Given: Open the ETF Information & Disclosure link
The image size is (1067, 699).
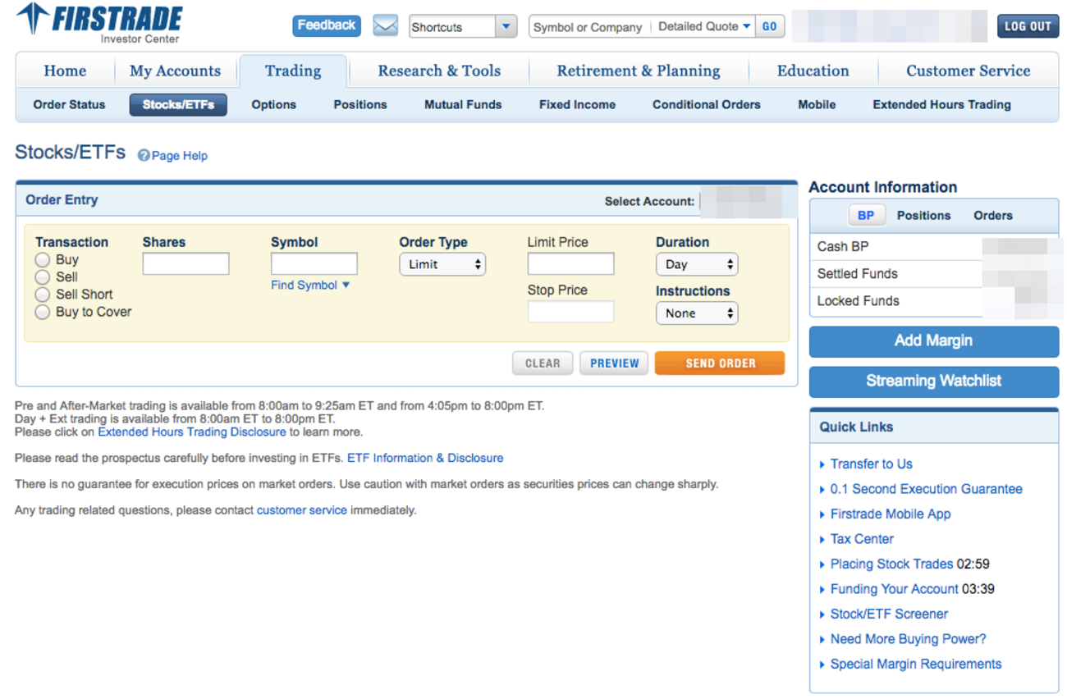Looking at the screenshot, I should 425,458.
